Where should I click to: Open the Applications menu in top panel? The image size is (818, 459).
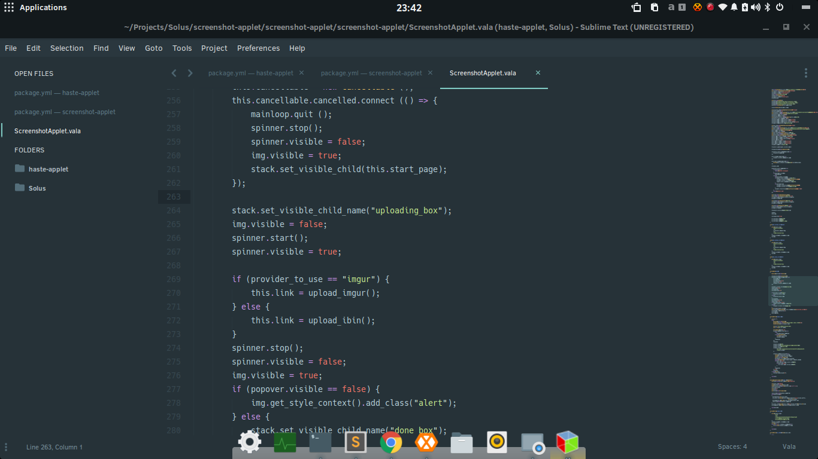click(x=36, y=8)
